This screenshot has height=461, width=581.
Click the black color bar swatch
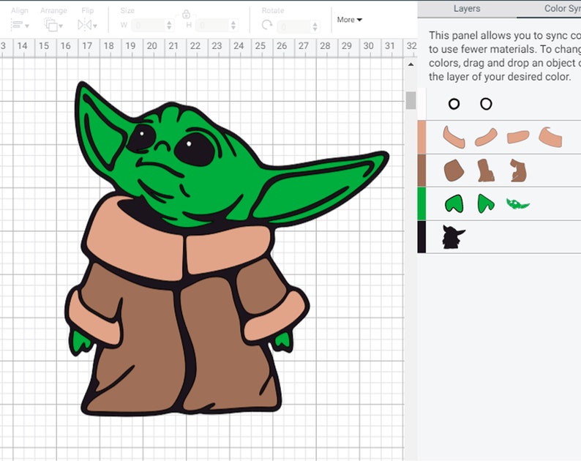pyautogui.click(x=421, y=237)
